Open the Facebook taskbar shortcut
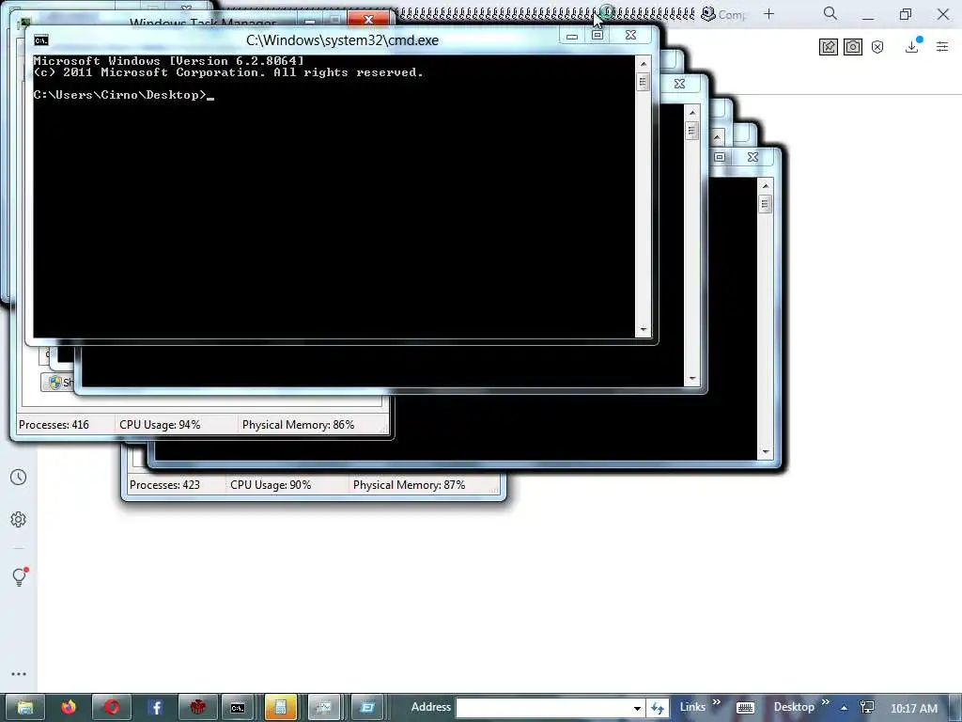This screenshot has width=962, height=722. (x=155, y=707)
